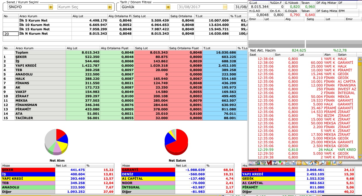Click the Alan column header in the trades list
362x196 pixels.
(x=330, y=54)
